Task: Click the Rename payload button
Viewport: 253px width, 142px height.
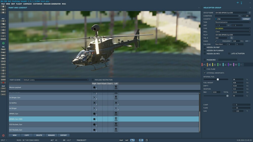Action: pyautogui.click(x=51, y=135)
